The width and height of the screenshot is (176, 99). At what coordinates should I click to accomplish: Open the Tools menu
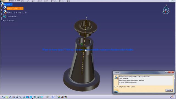pyautogui.click(x=46, y=1)
